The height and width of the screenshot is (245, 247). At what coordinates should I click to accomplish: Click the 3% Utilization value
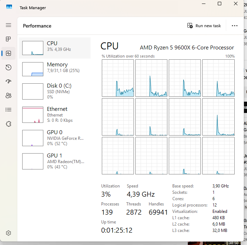pyautogui.click(x=106, y=194)
